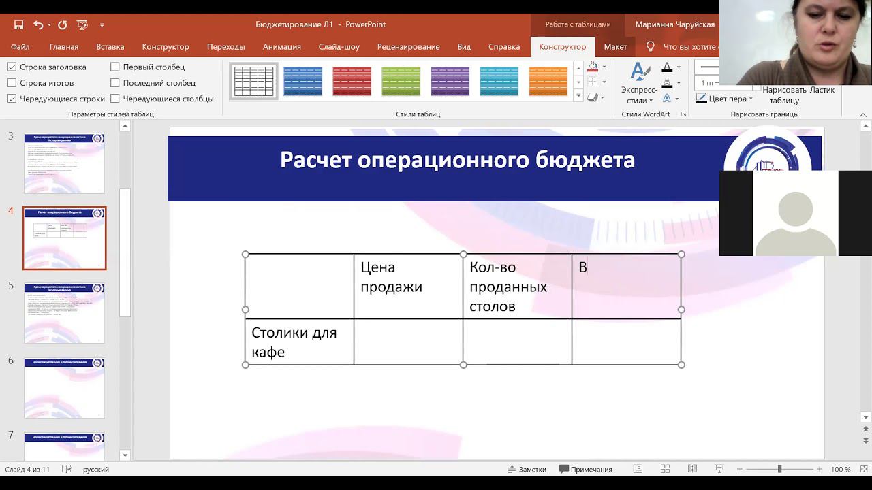872x490 pixels.
Task: Start slideshow from beginning icon
Action: tap(82, 24)
